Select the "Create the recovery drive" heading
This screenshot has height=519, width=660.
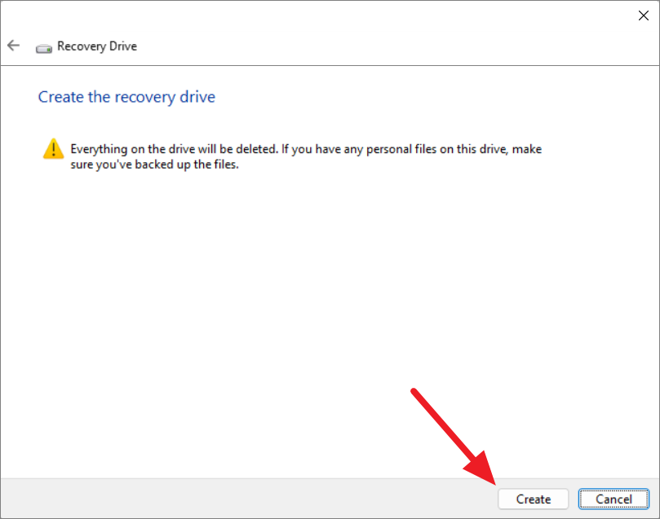(126, 97)
